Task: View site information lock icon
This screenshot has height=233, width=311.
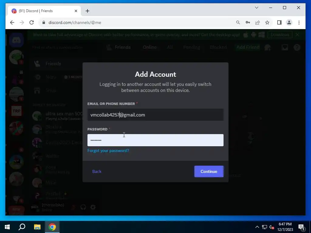Action: (x=44, y=22)
